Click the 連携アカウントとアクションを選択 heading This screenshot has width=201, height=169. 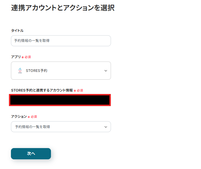click(x=63, y=8)
